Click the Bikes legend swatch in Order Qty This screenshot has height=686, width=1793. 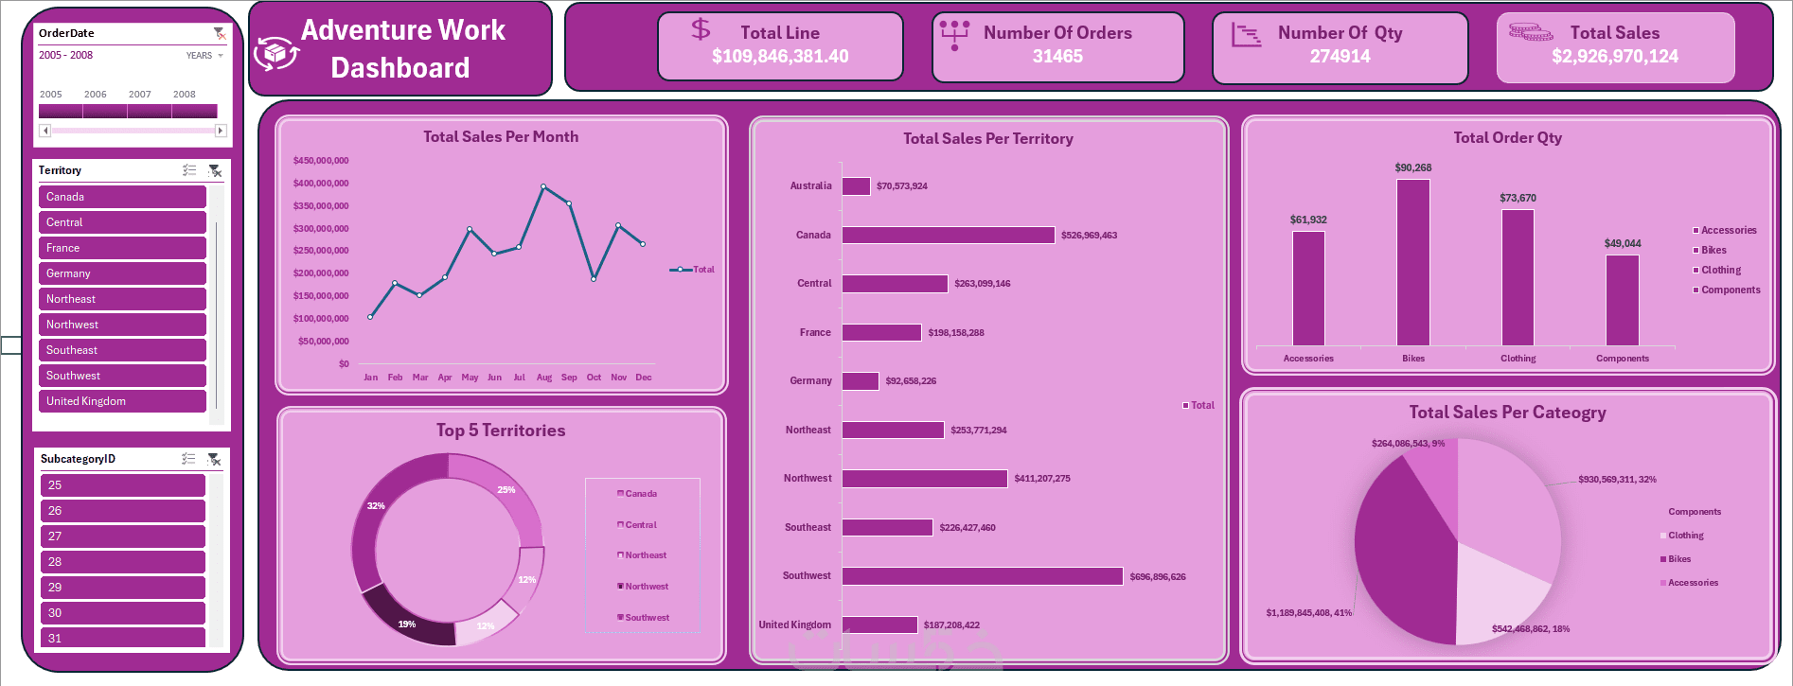(x=1695, y=251)
